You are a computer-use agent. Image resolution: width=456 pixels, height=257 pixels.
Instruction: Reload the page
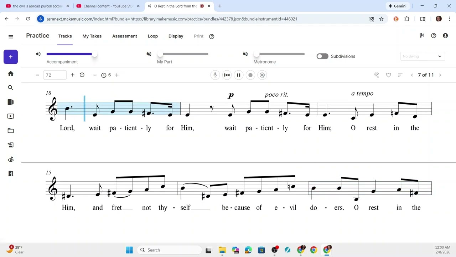click(x=28, y=19)
